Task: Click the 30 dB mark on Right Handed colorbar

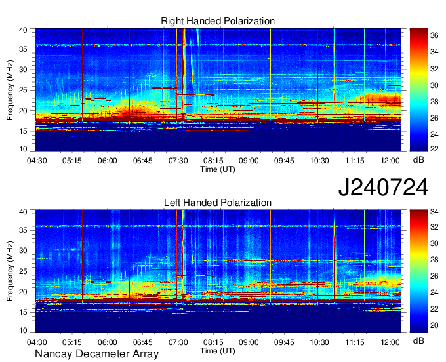Action: [x=434, y=85]
